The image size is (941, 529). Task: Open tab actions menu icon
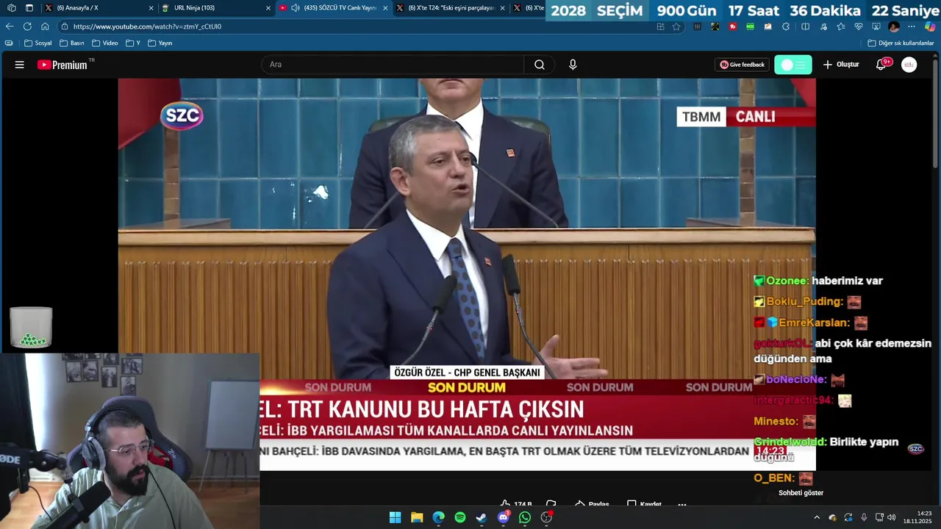pos(29,8)
